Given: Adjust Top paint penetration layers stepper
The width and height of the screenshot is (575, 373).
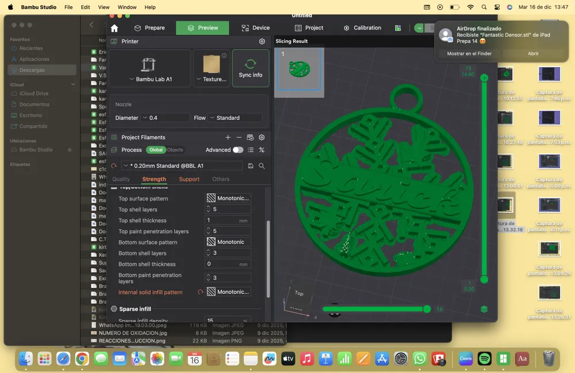Looking at the screenshot, I should 208,231.
